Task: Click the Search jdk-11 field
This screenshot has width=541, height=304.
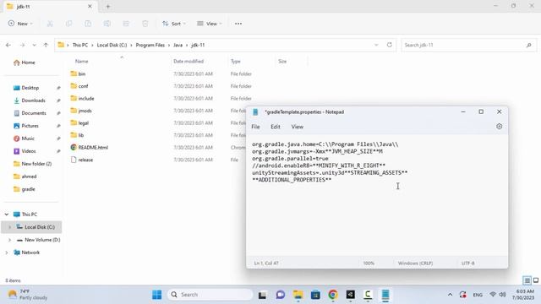Action: [x=468, y=45]
